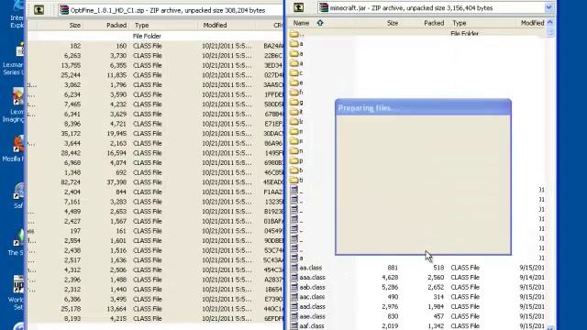Sort OptiFine list by Size column
The height and width of the screenshot is (330, 587).
[75, 26]
